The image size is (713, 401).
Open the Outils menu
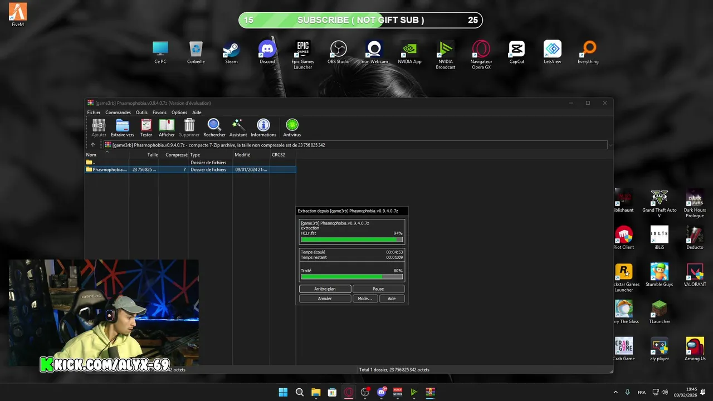141,113
